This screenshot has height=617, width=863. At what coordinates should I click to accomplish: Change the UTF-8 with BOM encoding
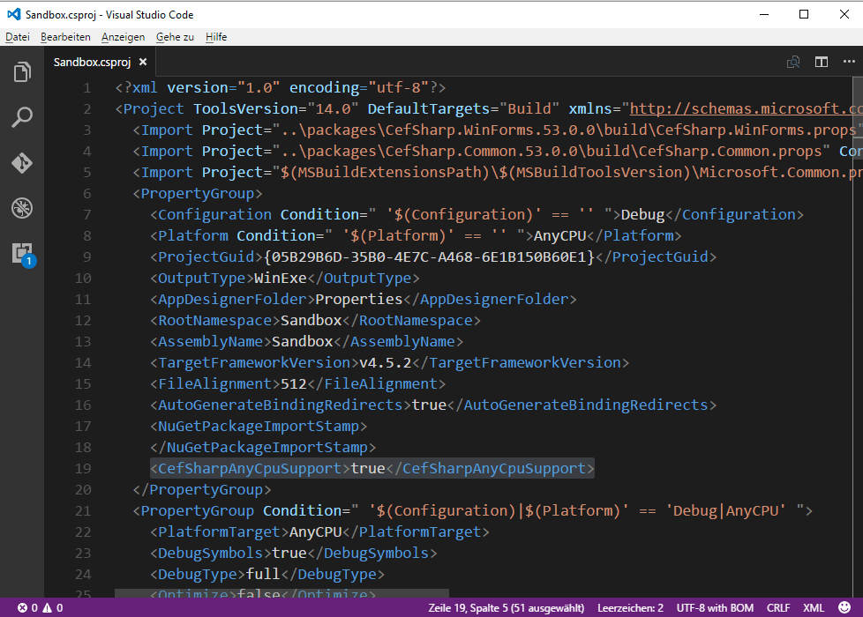coord(715,607)
